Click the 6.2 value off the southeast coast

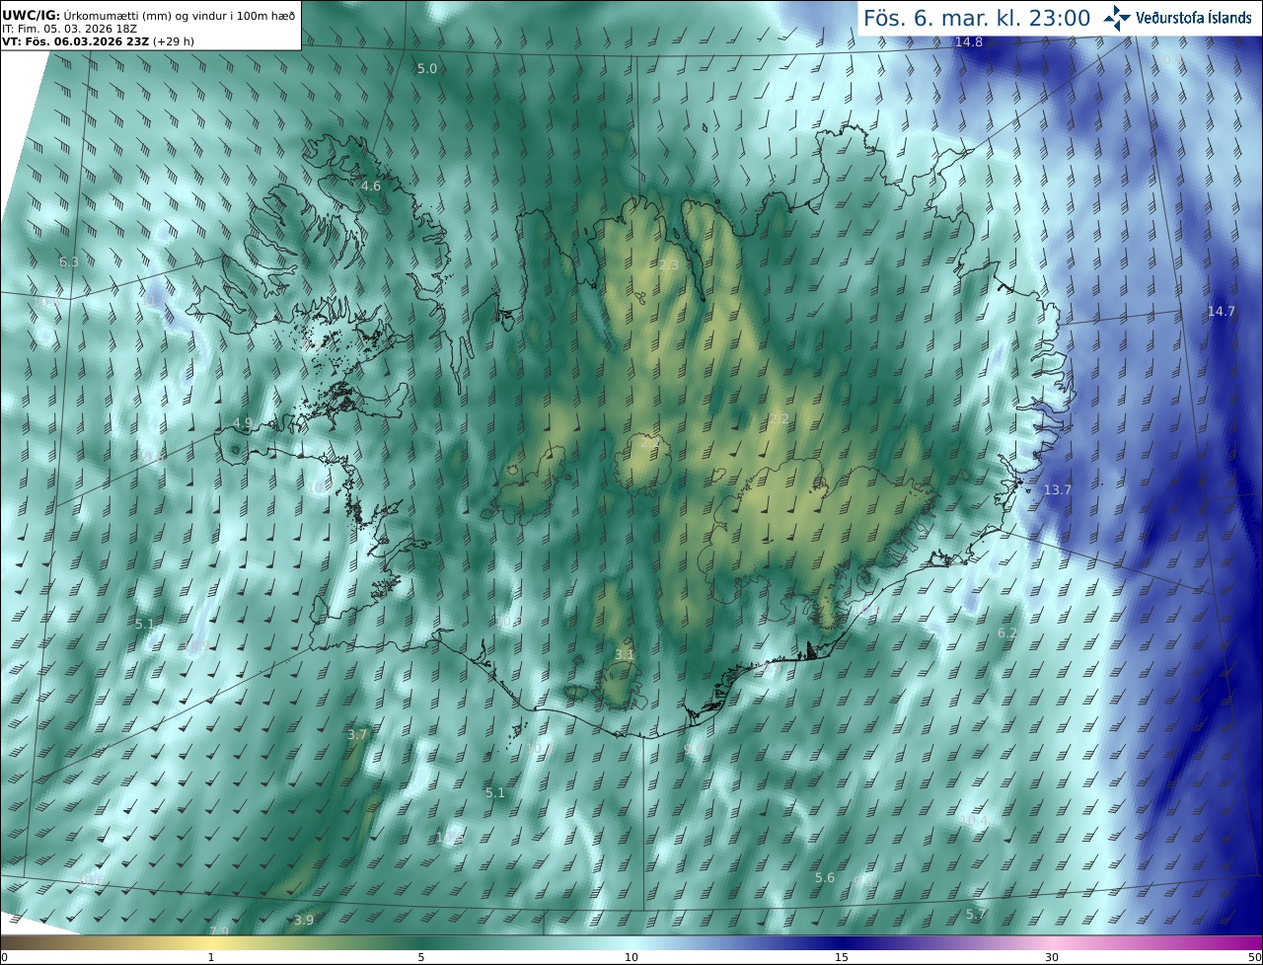(1006, 632)
